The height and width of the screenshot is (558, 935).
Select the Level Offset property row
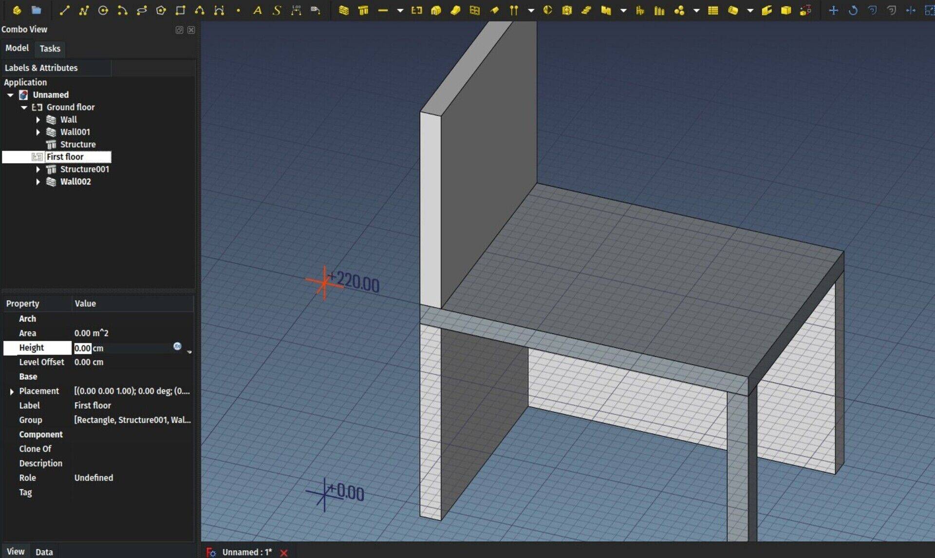98,362
